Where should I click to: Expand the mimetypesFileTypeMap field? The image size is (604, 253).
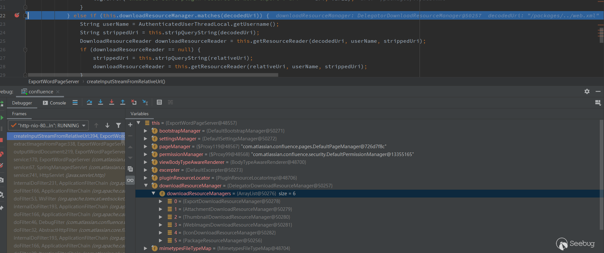pyautogui.click(x=146, y=248)
